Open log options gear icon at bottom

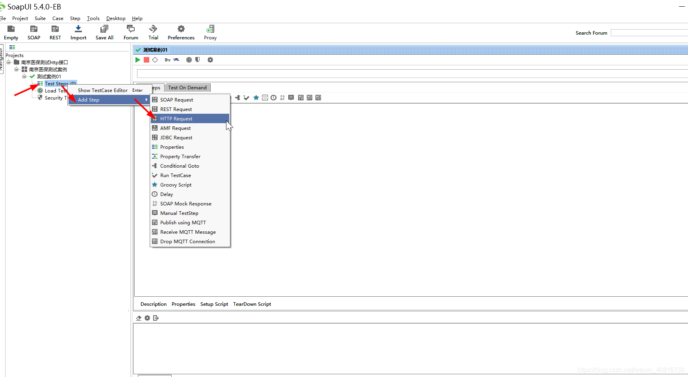coord(147,318)
